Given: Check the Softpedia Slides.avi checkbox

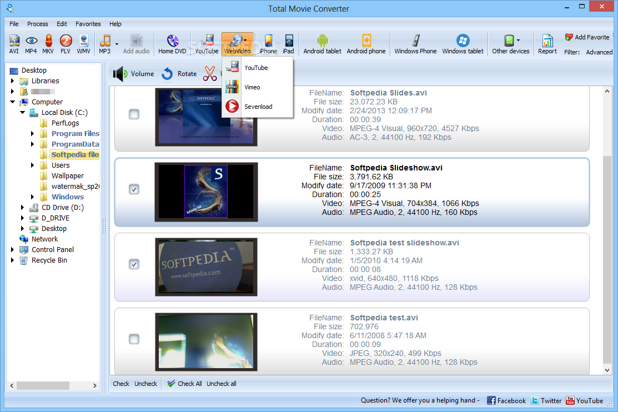Looking at the screenshot, I should tap(134, 114).
